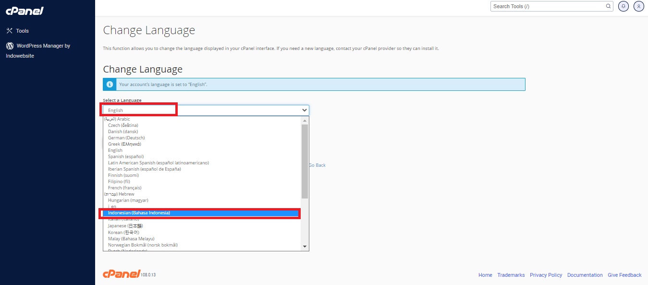
Task: Select Malay (Bahasa Melayu) option
Action: (131, 238)
